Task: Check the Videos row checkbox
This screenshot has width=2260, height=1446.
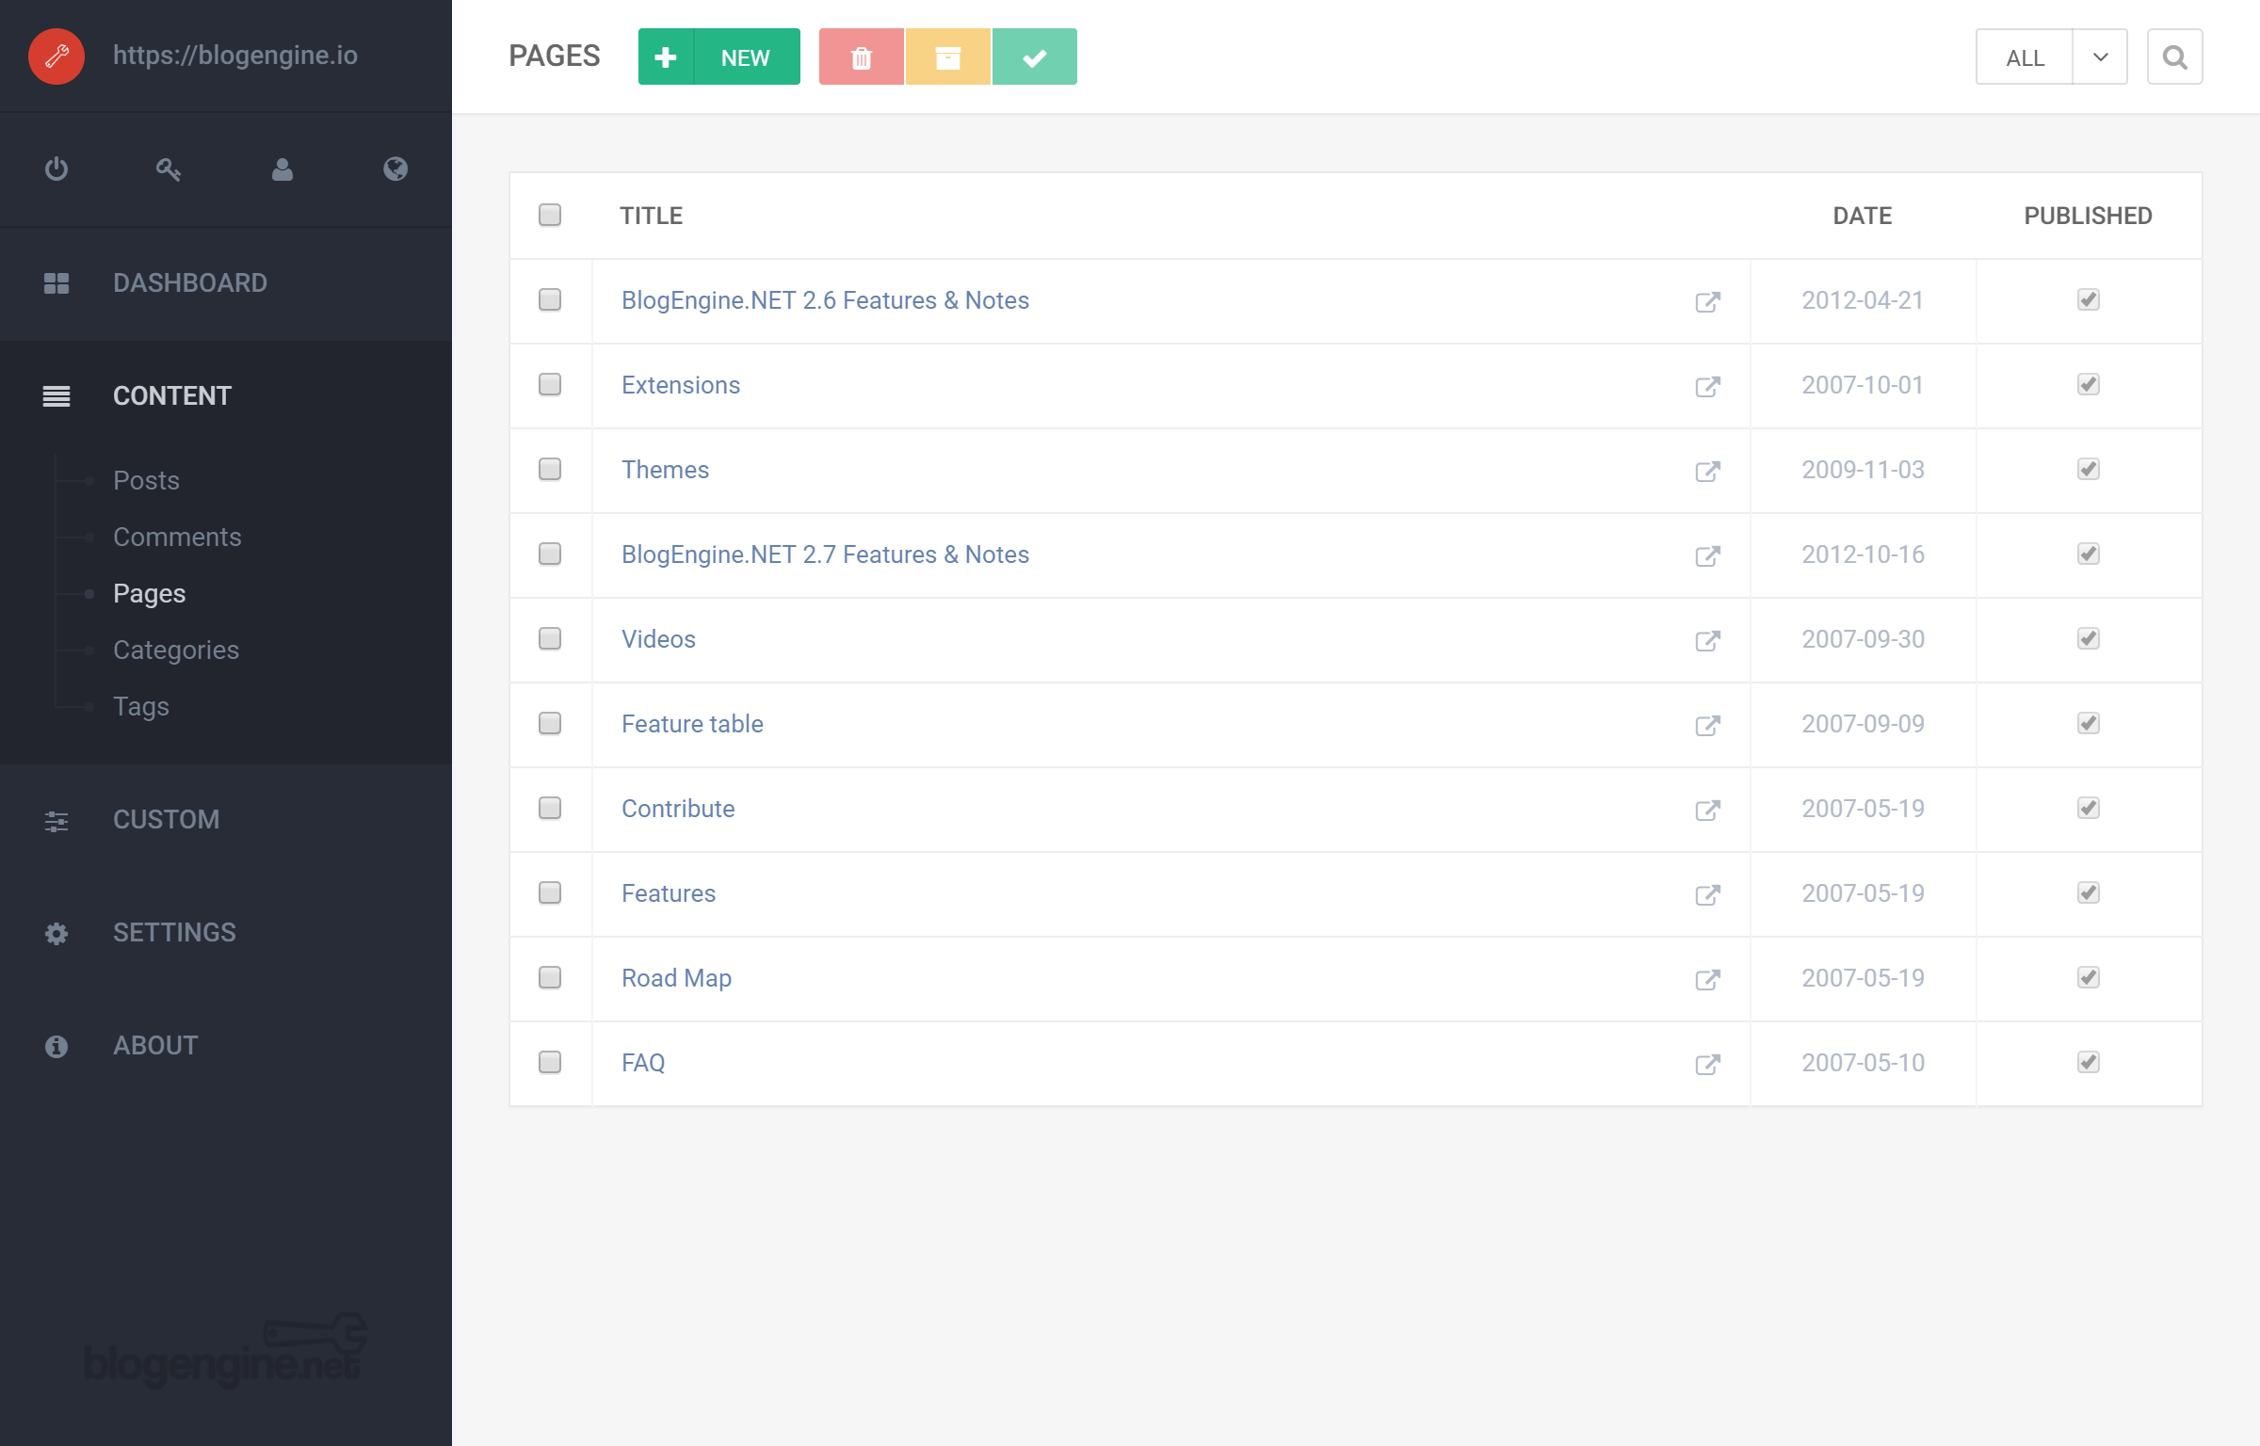Action: point(550,639)
